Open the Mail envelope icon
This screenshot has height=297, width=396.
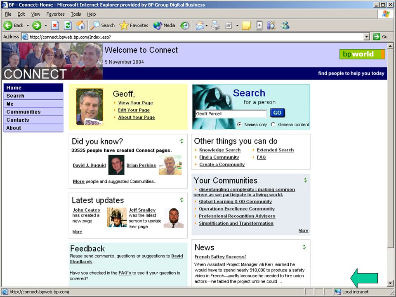[200, 25]
